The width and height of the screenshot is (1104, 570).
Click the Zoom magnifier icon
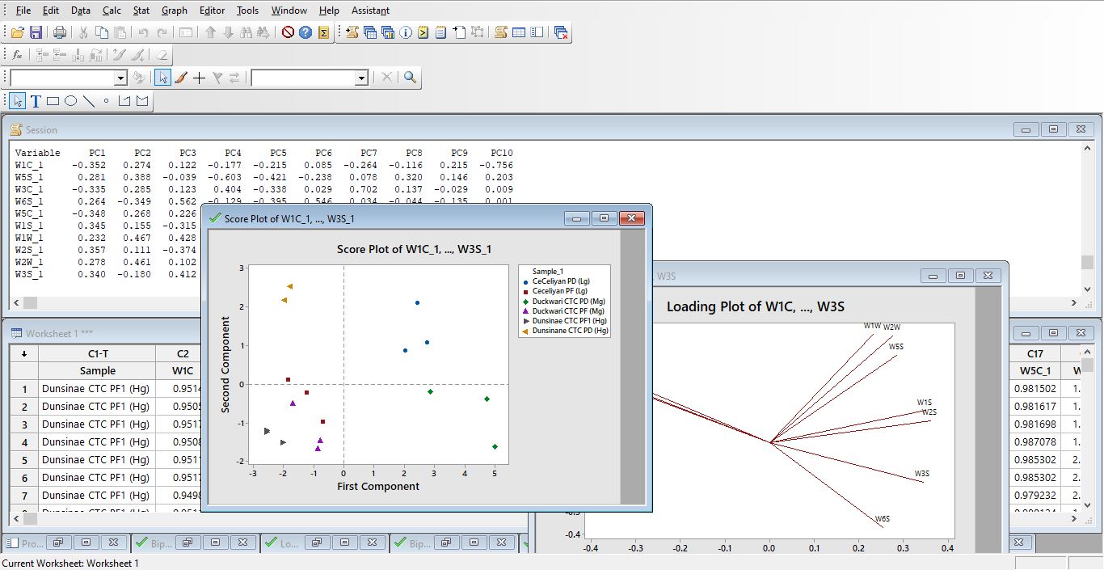tap(411, 78)
